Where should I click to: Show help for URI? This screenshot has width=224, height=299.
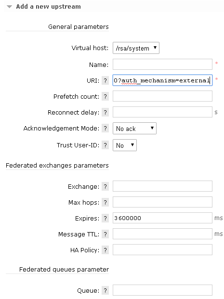pyautogui.click(x=105, y=80)
